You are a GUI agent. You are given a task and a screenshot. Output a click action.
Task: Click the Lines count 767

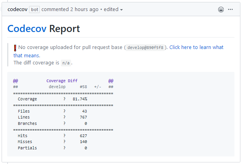[x=83, y=117]
